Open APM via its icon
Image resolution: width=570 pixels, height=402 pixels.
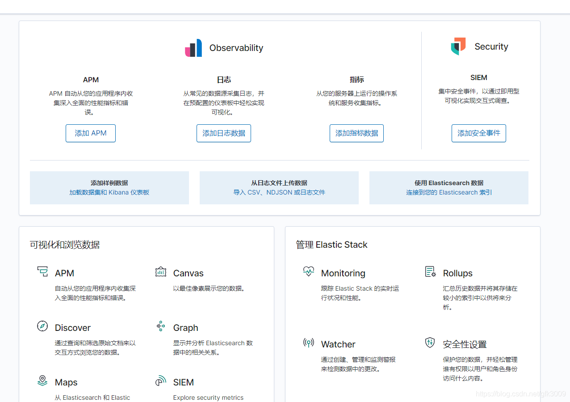click(42, 272)
